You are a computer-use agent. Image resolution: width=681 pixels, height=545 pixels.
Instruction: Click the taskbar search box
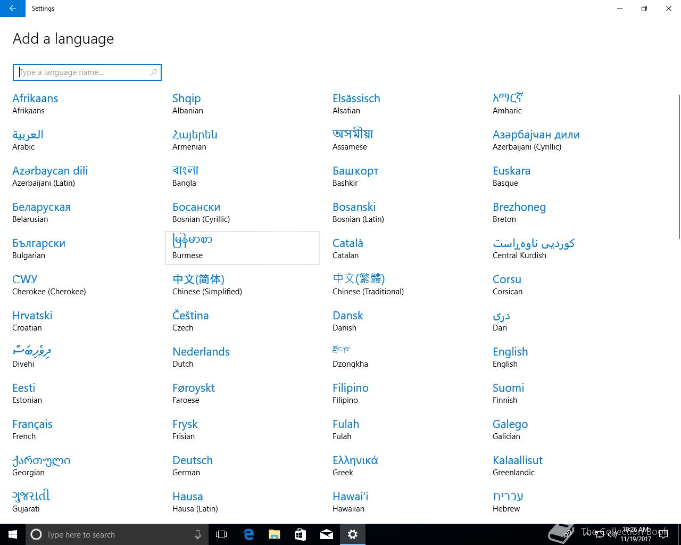(x=117, y=534)
